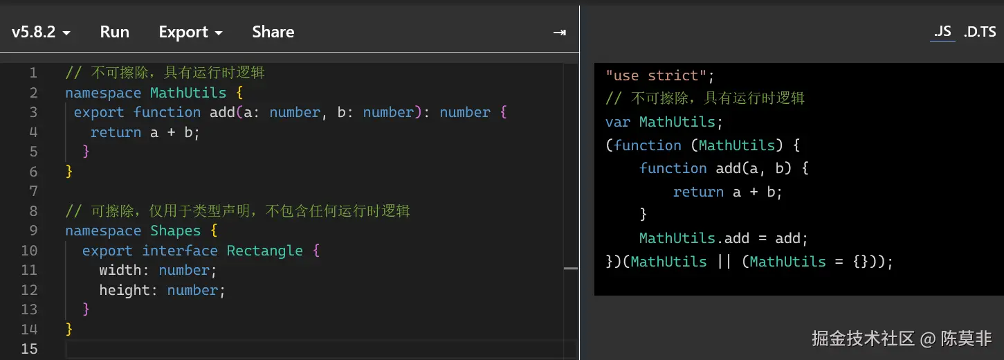Open the v5.8.2 version dropdown
Image resolution: width=1004 pixels, height=360 pixels.
[41, 32]
